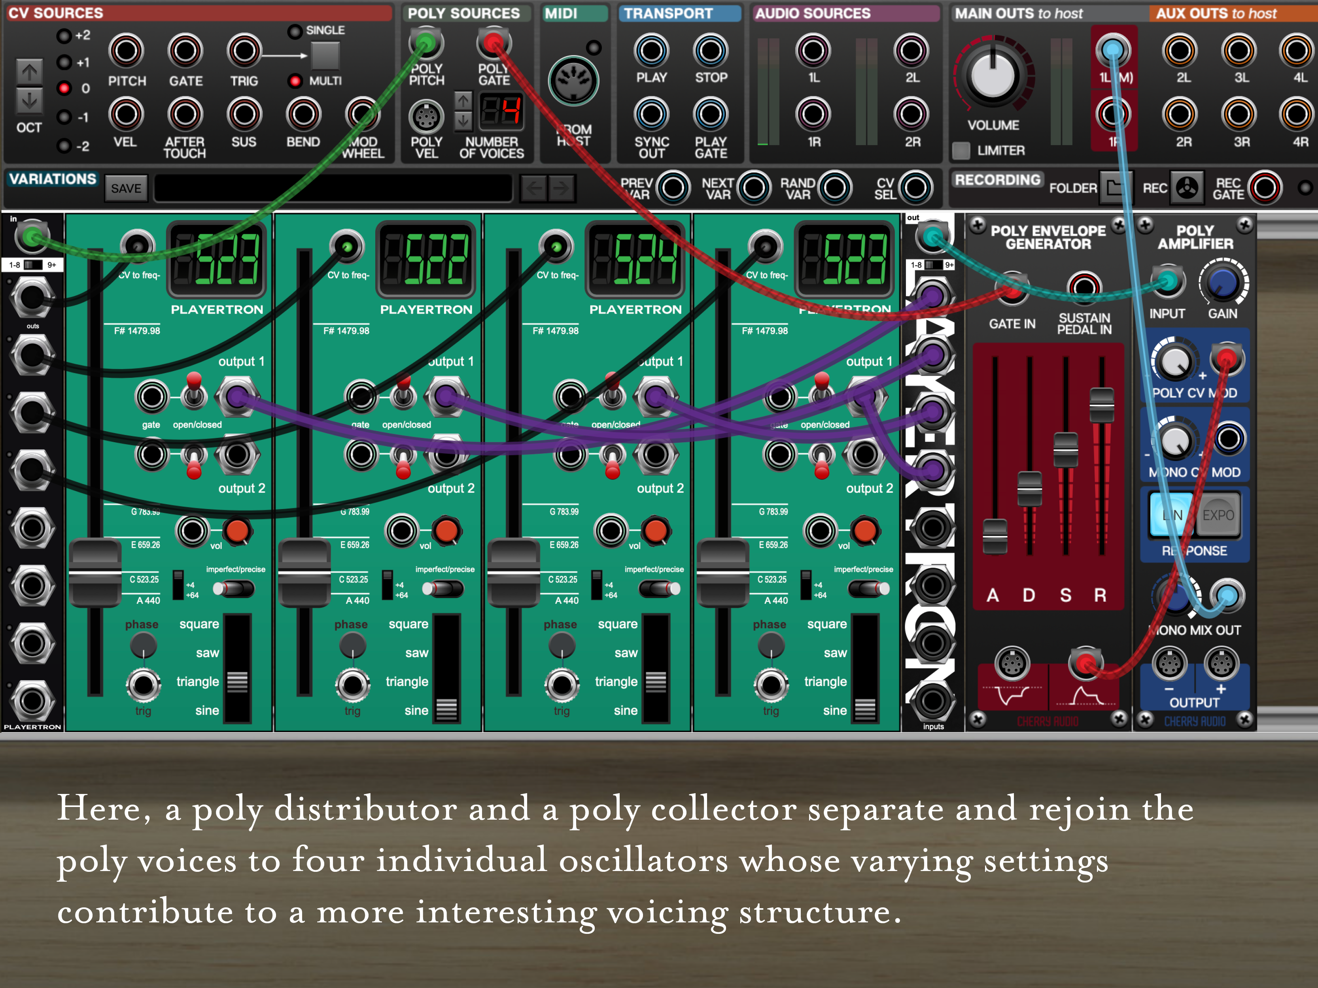Click the main VOLUME knob
Image resolution: width=1318 pixels, height=988 pixels.
[x=993, y=76]
